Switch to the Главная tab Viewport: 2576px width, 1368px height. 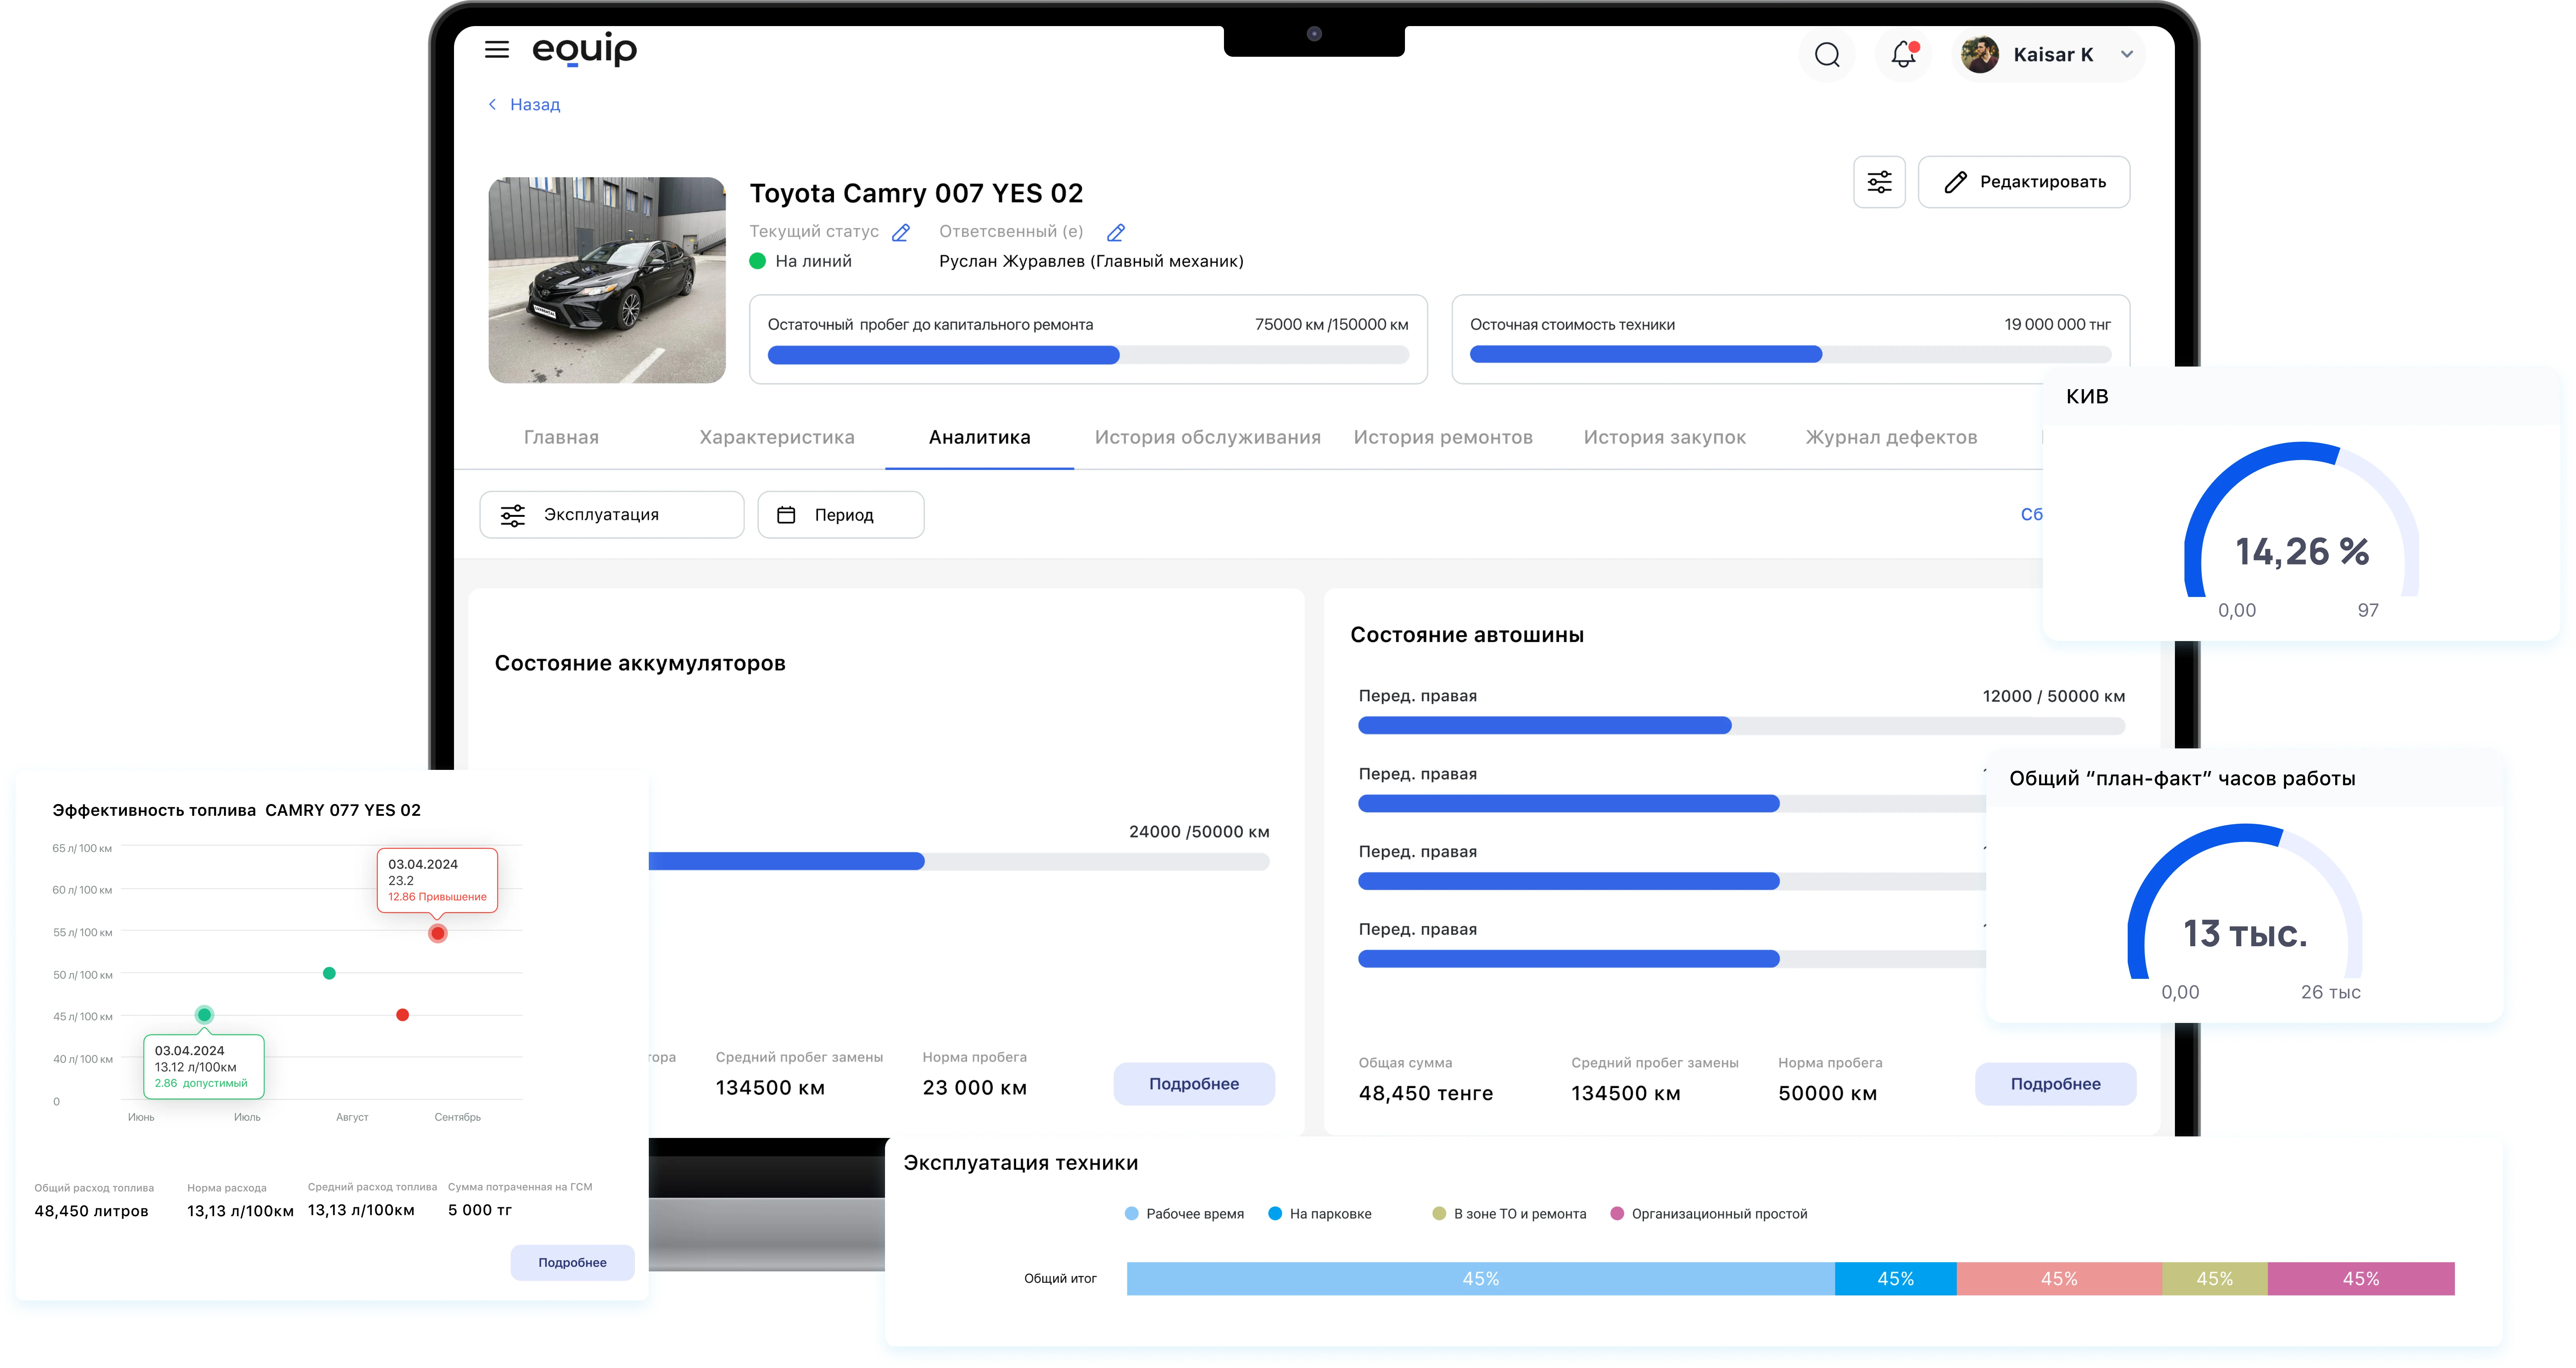(x=561, y=437)
